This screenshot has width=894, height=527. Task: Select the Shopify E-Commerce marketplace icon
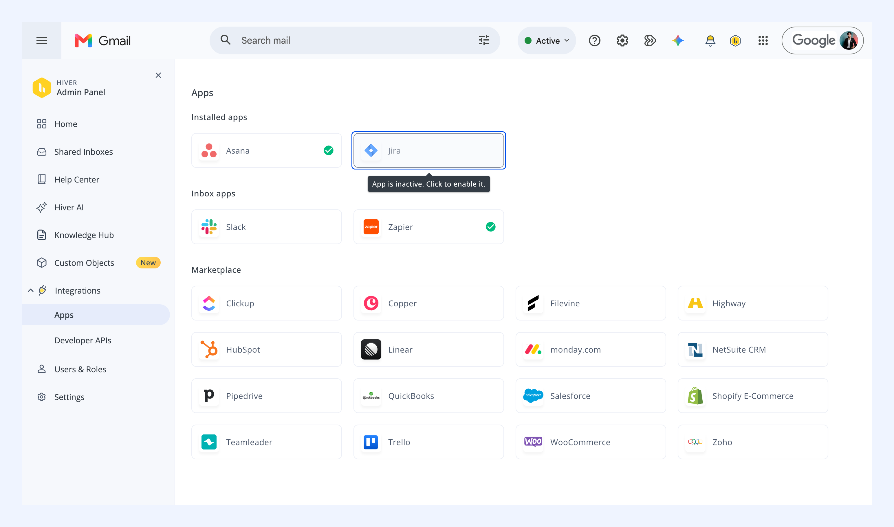[x=695, y=396]
